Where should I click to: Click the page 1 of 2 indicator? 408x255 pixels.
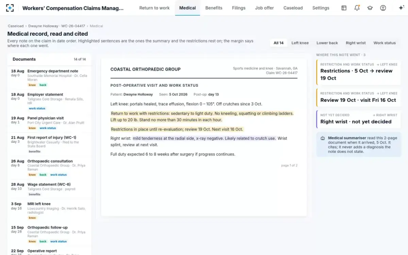click(x=289, y=166)
